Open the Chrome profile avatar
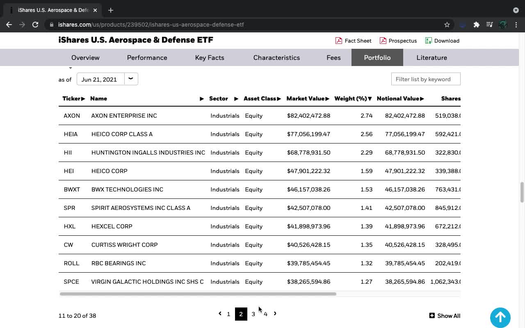Image resolution: width=525 pixels, height=328 pixels. click(503, 25)
